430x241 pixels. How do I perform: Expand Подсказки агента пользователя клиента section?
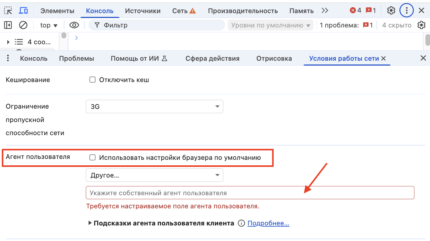(x=90, y=223)
